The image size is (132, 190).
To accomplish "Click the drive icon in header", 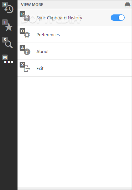I will [x=127, y=5].
